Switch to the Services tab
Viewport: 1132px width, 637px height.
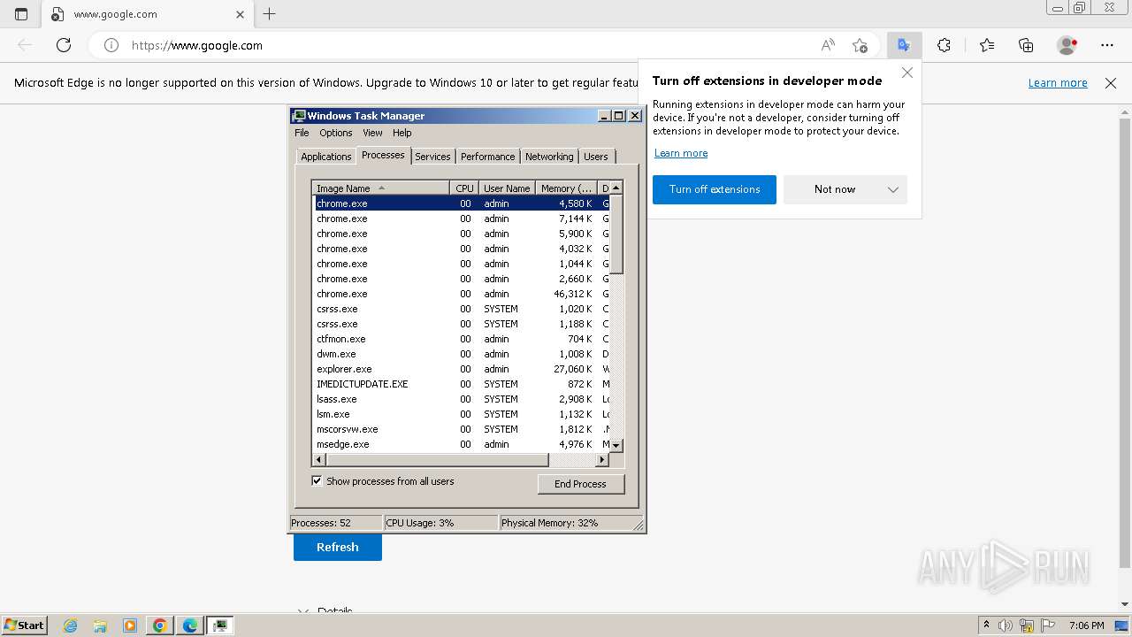pyautogui.click(x=432, y=157)
